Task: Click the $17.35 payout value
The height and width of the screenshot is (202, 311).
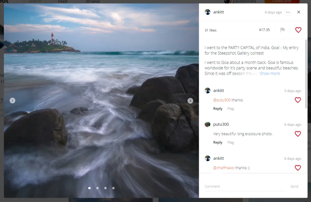Action: pyautogui.click(x=264, y=30)
